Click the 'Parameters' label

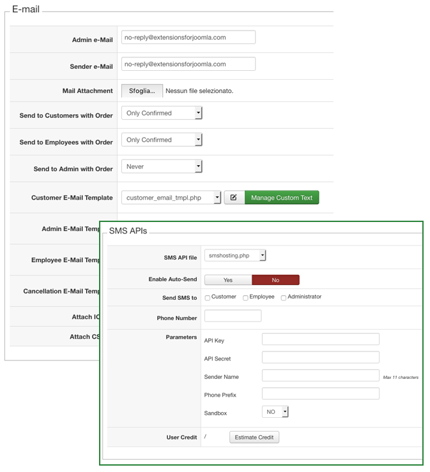(181, 337)
